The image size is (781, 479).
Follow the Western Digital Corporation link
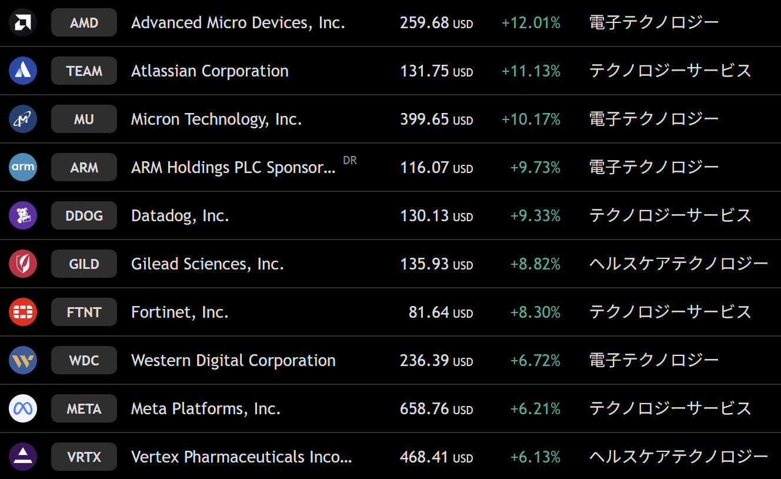(233, 361)
